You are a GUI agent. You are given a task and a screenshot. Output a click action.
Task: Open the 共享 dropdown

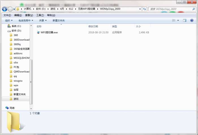(x=43, y=20)
